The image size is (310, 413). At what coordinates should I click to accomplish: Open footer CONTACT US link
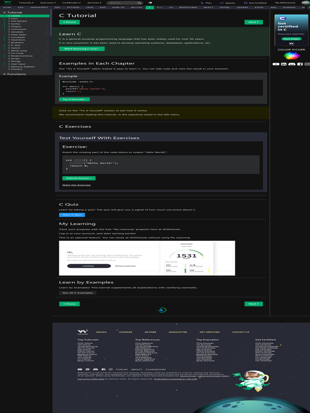click(241, 332)
